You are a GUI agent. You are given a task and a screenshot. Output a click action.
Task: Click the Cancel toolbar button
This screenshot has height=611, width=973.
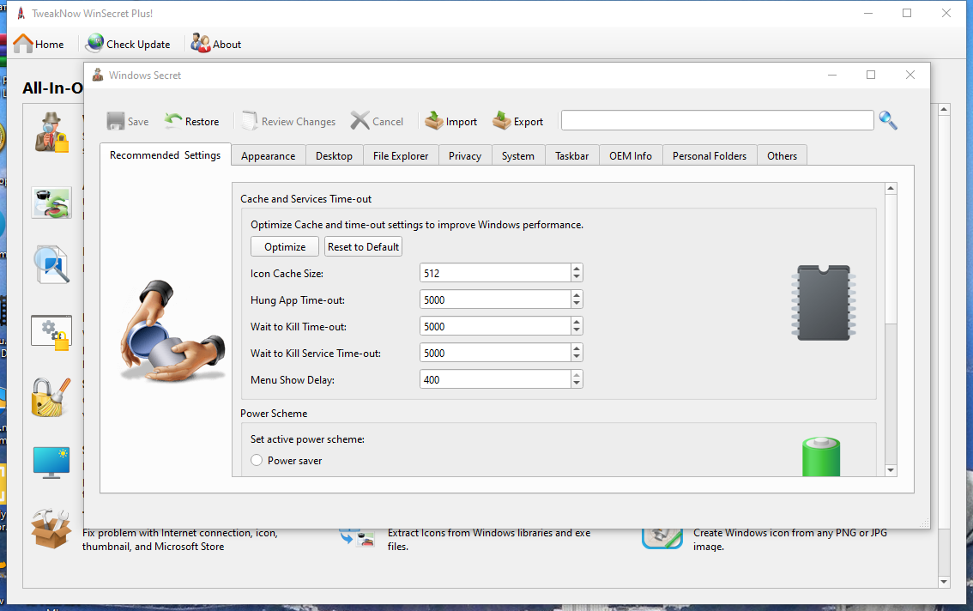[377, 121]
